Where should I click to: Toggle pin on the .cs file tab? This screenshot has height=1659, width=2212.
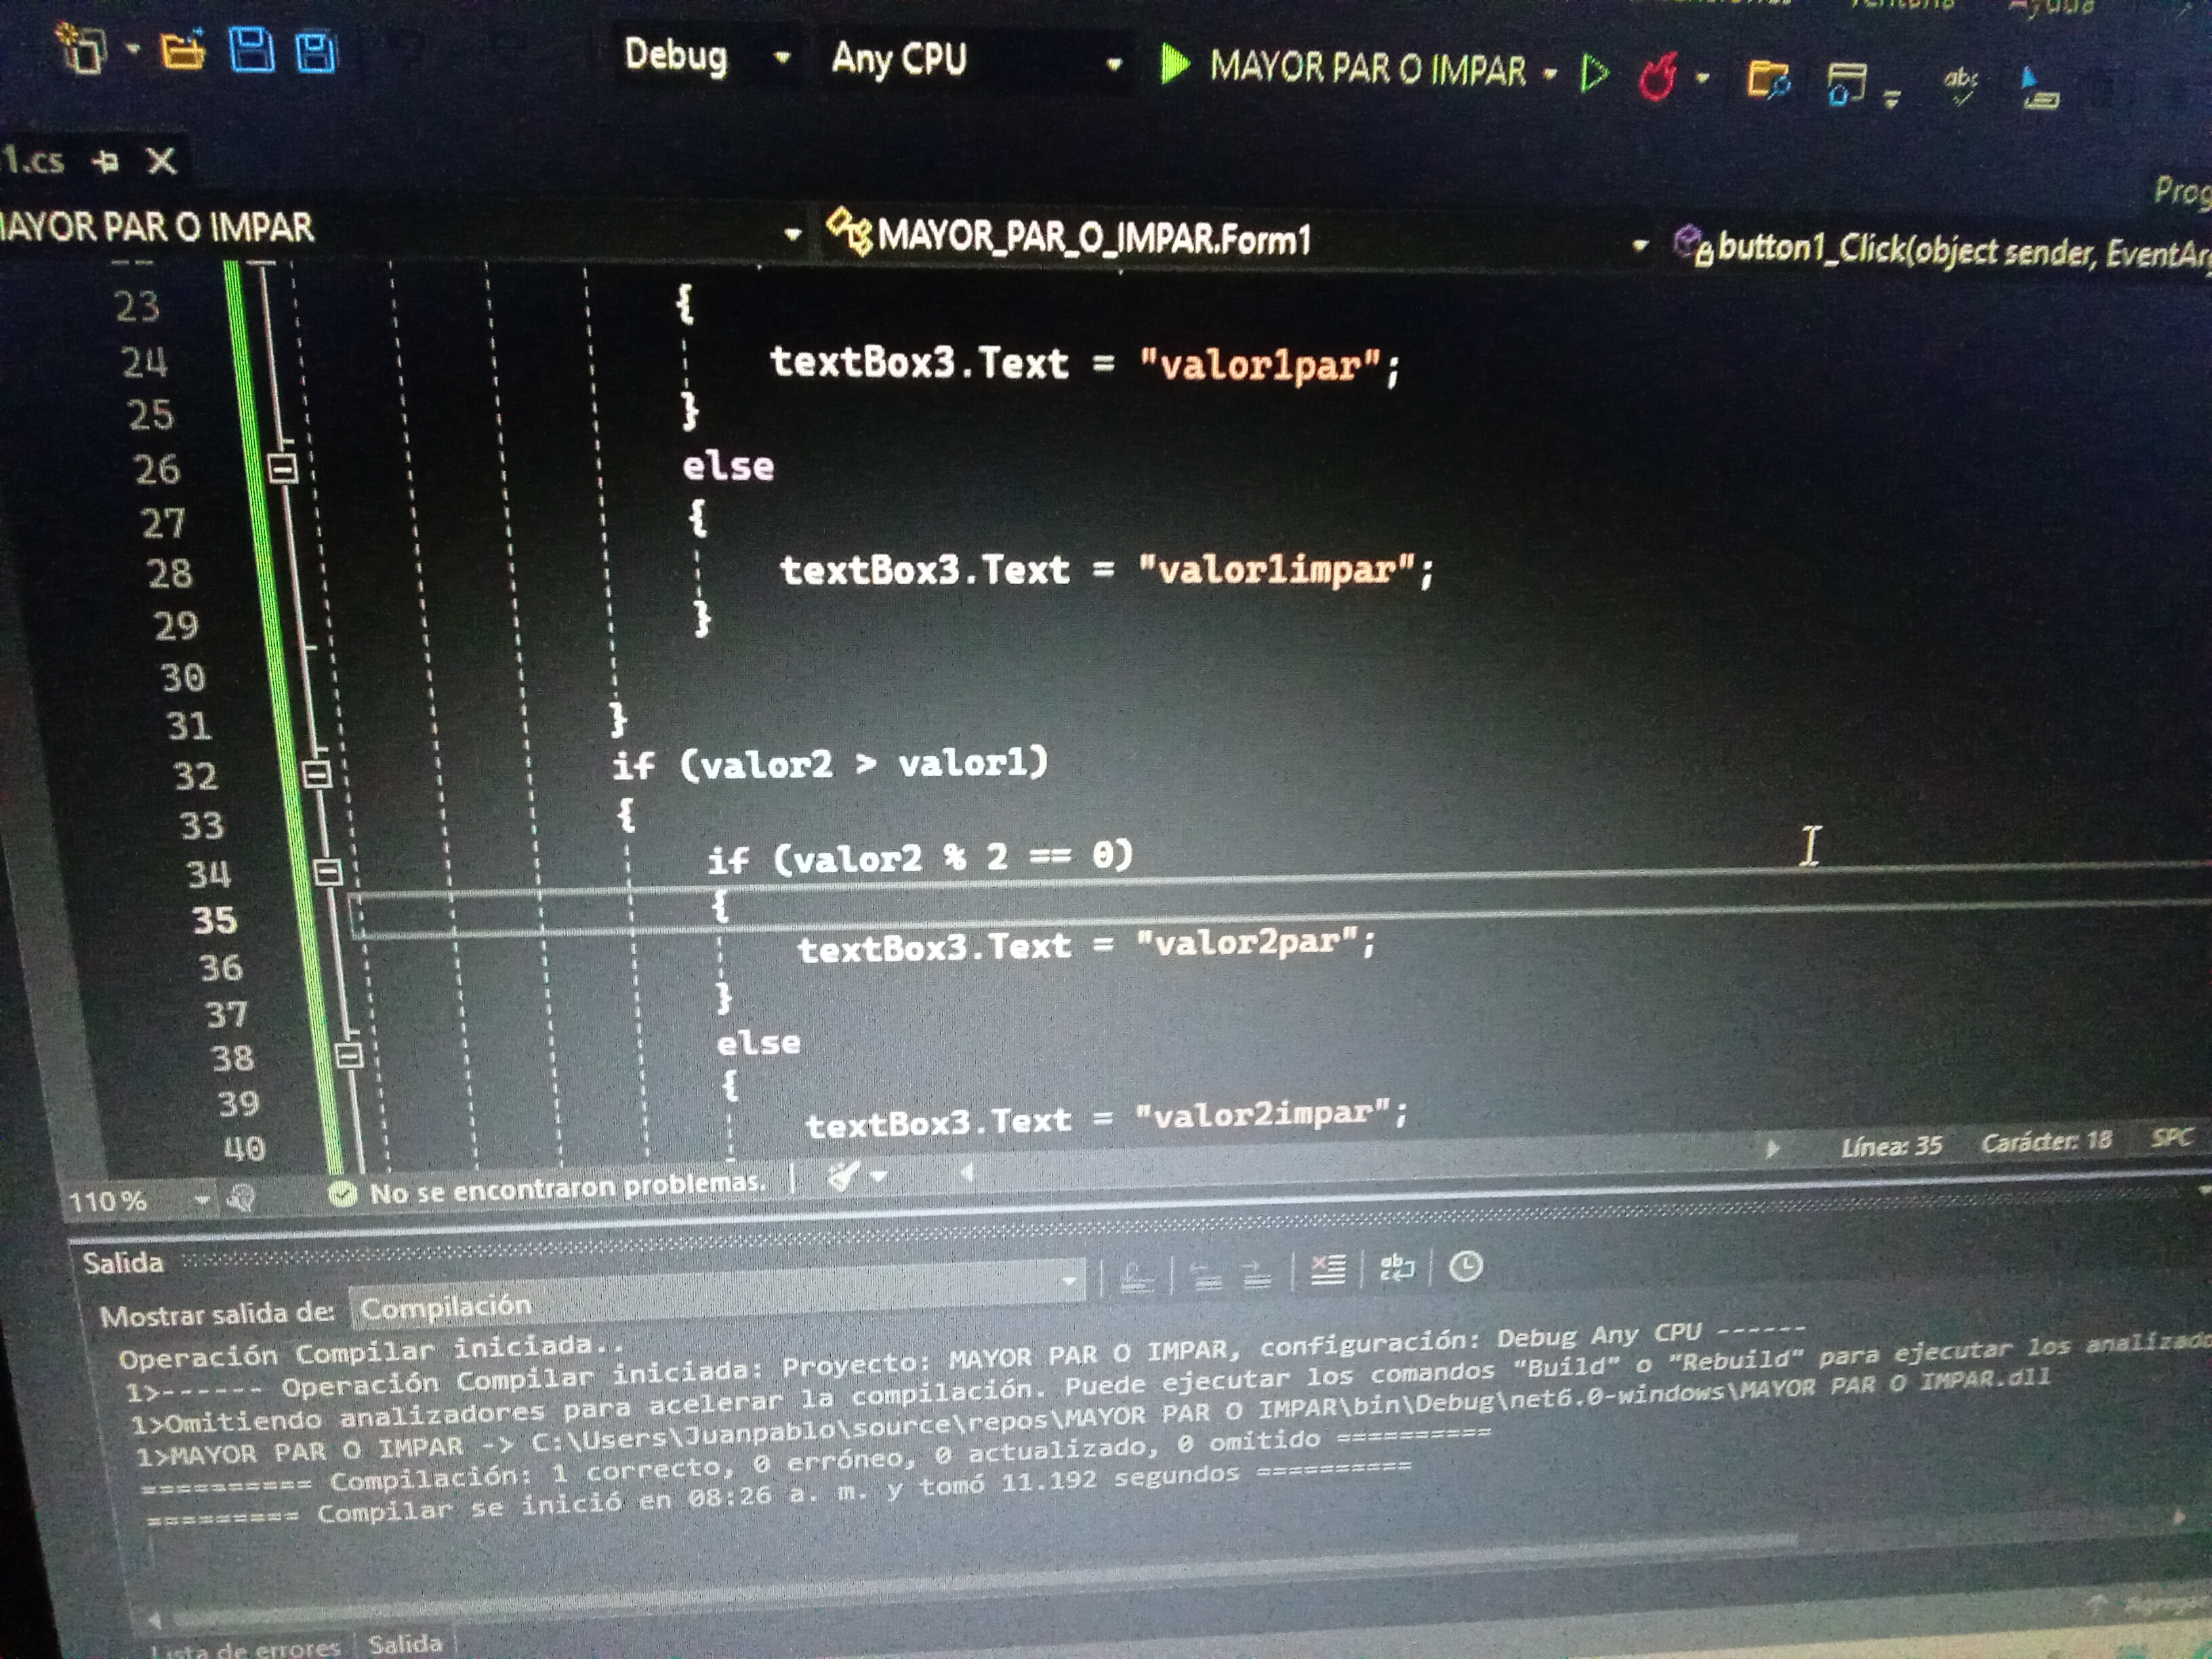click(x=106, y=160)
